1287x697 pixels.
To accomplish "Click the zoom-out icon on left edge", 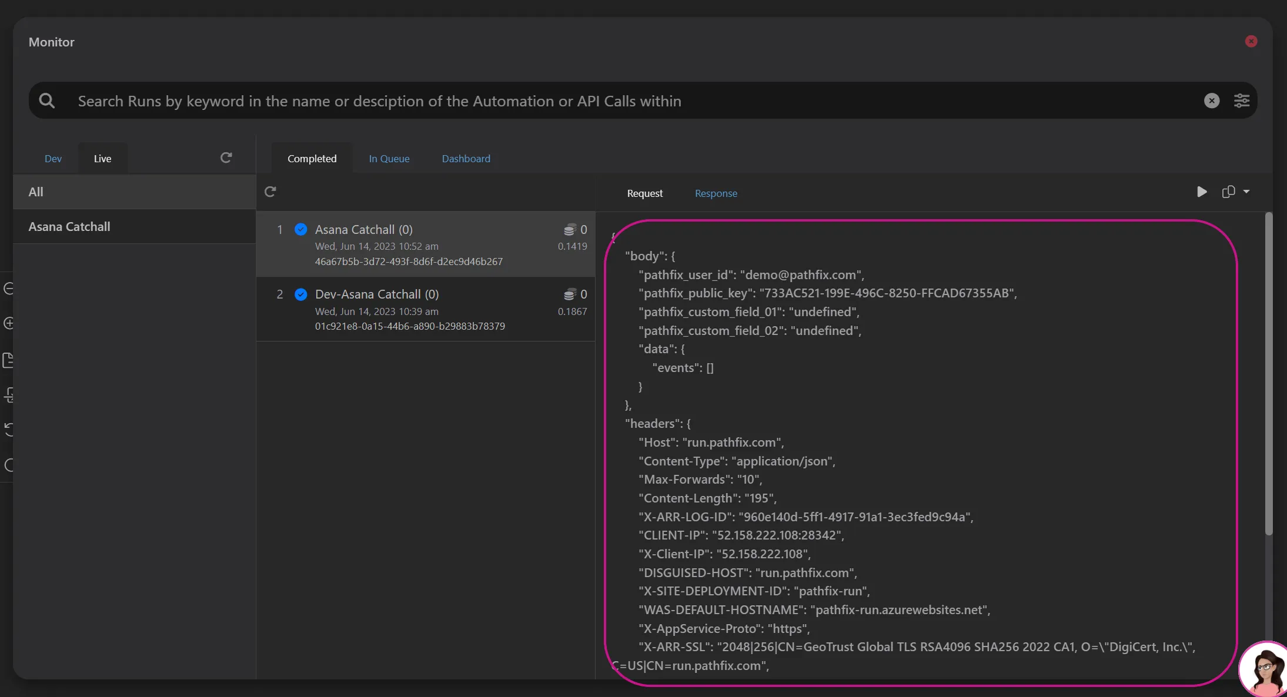I will [x=8, y=289].
